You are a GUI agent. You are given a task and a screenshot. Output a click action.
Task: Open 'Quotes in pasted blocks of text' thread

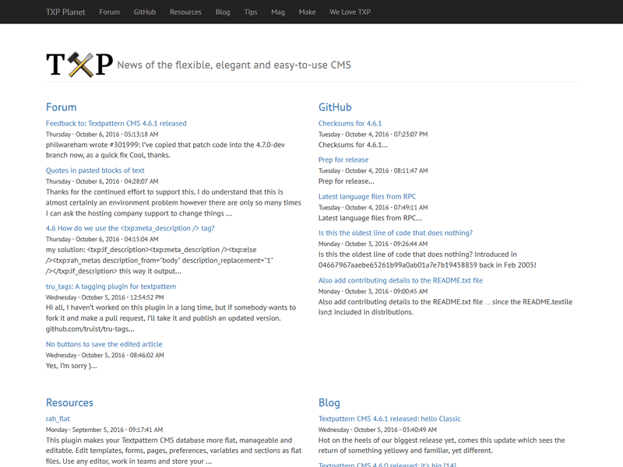pos(95,170)
